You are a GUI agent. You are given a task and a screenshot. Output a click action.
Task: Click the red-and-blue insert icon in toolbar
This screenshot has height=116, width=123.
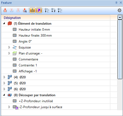click(25, 10)
